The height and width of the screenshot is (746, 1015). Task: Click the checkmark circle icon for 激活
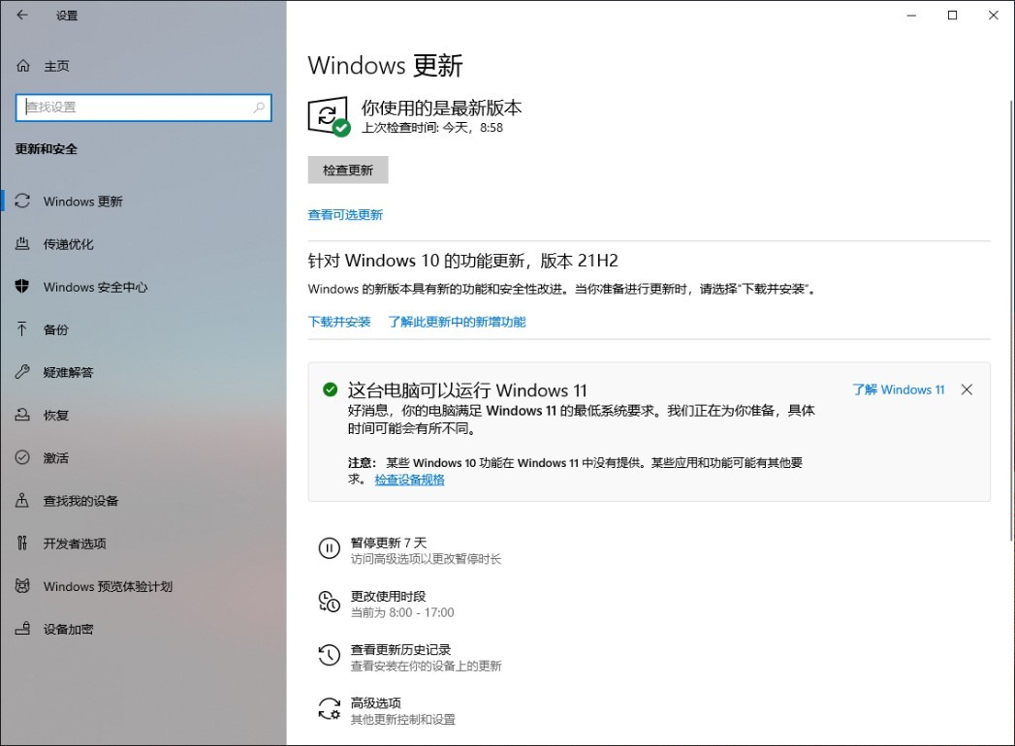click(x=22, y=457)
